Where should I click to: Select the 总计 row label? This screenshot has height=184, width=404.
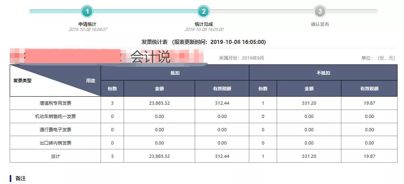click(x=55, y=156)
